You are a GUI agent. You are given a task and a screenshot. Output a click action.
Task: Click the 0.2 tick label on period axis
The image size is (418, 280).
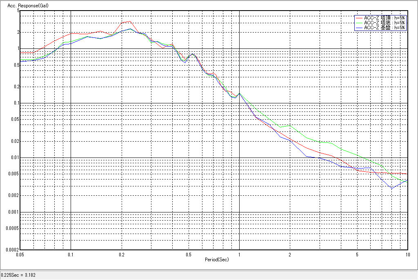121,255
